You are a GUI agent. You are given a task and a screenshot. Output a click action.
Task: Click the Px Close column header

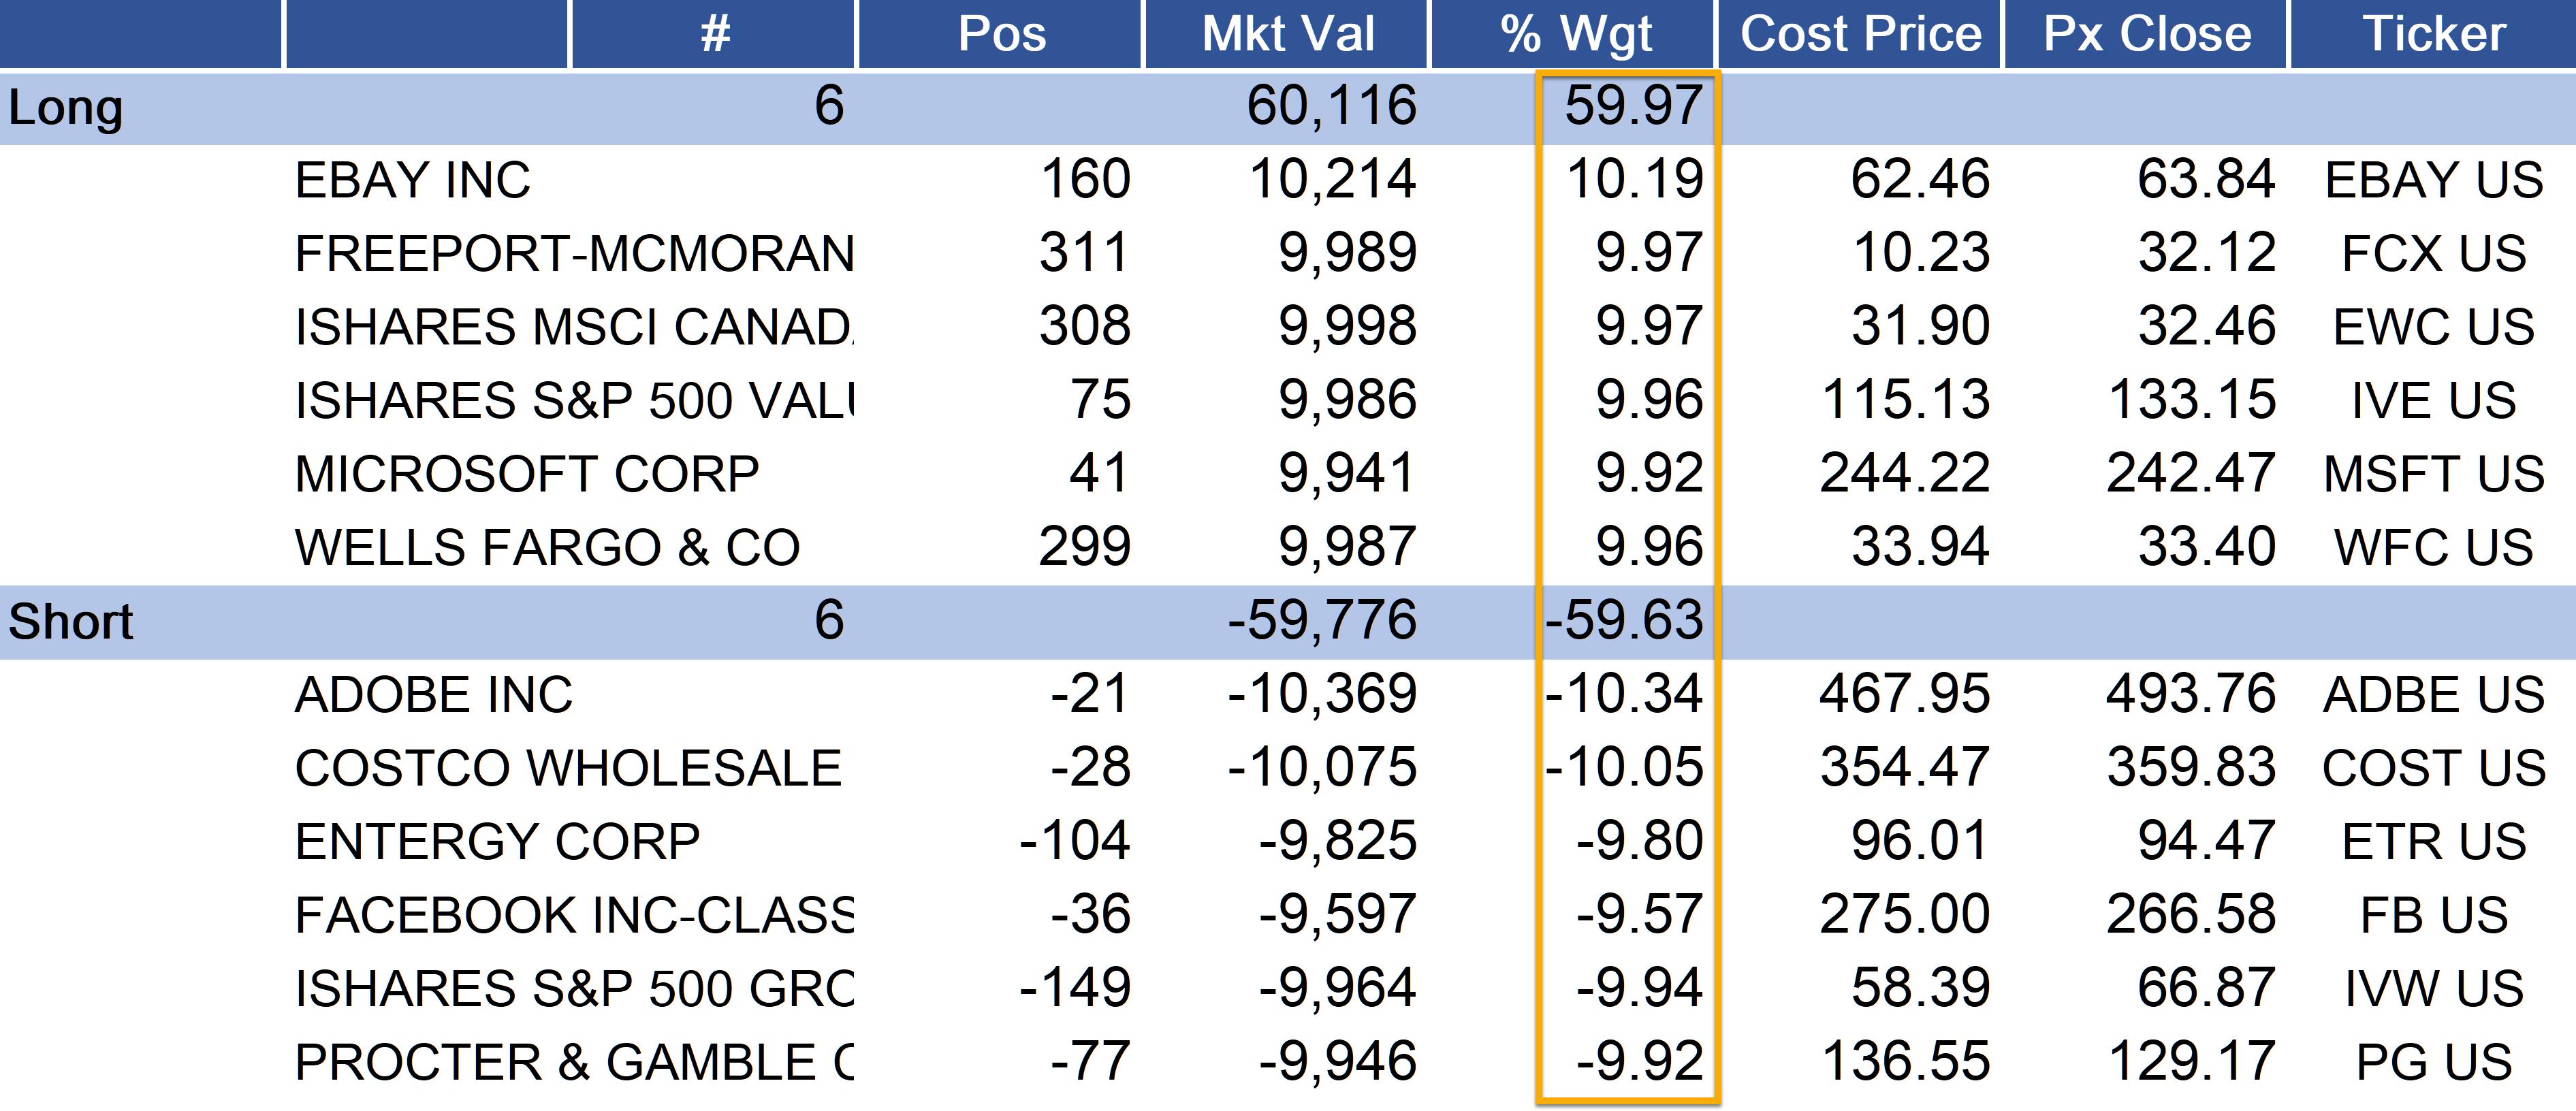pyautogui.click(x=2146, y=34)
